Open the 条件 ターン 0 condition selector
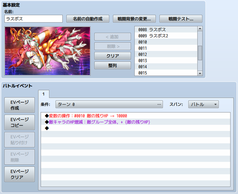 (x=109, y=104)
